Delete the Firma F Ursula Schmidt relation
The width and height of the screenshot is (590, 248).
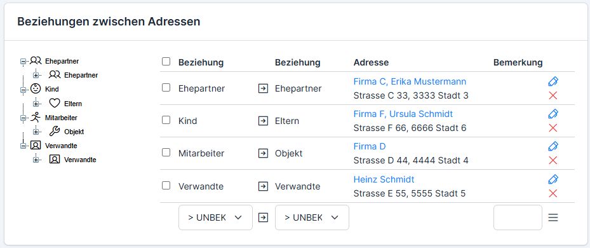tap(553, 128)
